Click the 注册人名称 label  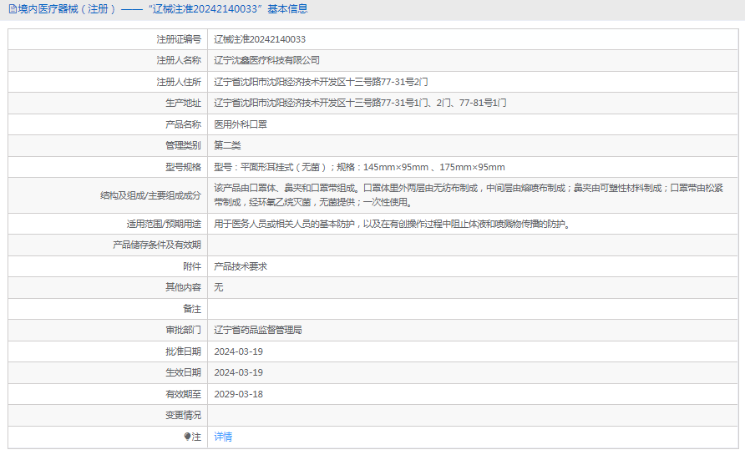[179, 60]
